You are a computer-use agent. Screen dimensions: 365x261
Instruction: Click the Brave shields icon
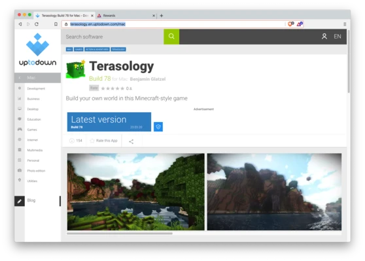(x=290, y=24)
